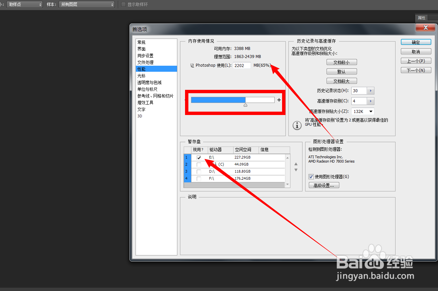Open the 所有图层 sample dropdown

(x=86, y=4)
